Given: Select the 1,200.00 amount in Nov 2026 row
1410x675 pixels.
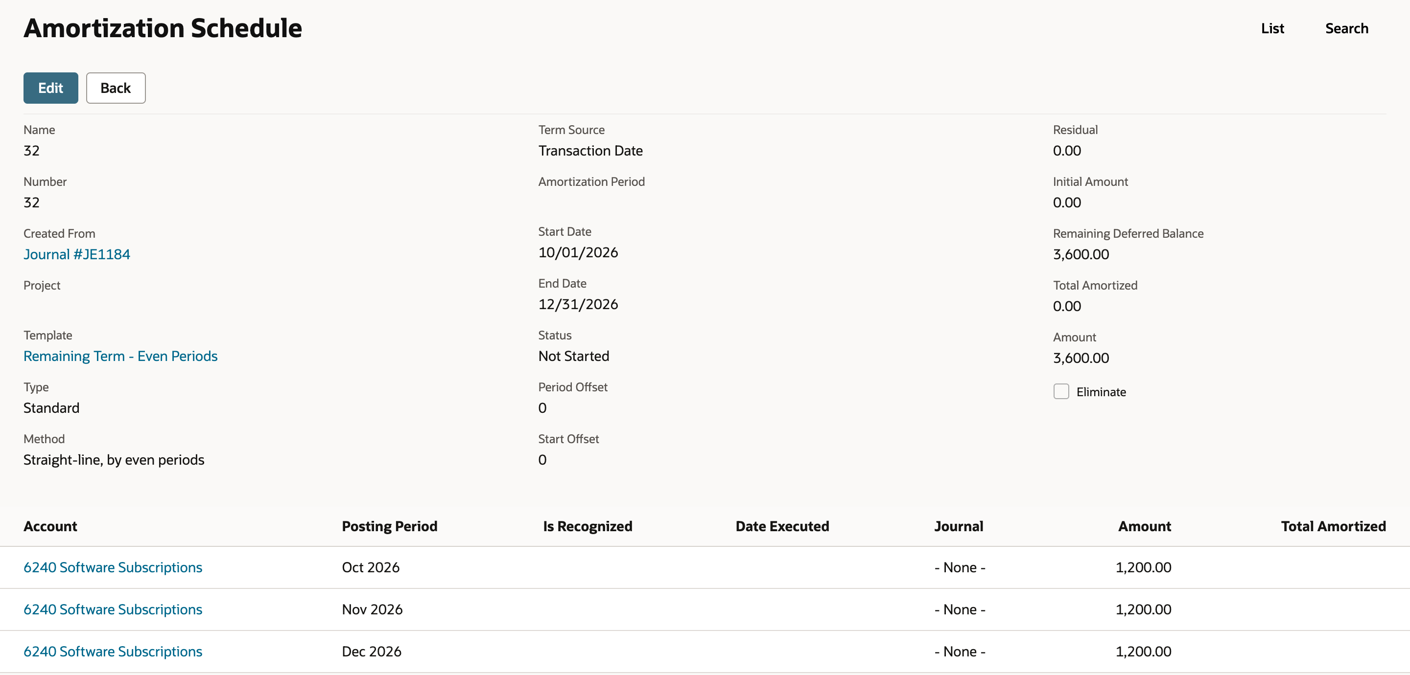Looking at the screenshot, I should point(1144,609).
